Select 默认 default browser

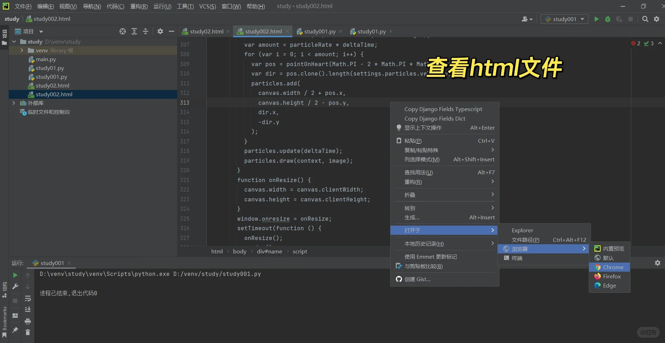pos(609,258)
